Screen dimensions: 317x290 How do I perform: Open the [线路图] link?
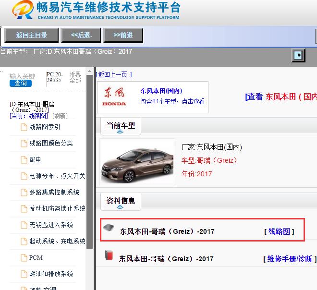pos(279,231)
